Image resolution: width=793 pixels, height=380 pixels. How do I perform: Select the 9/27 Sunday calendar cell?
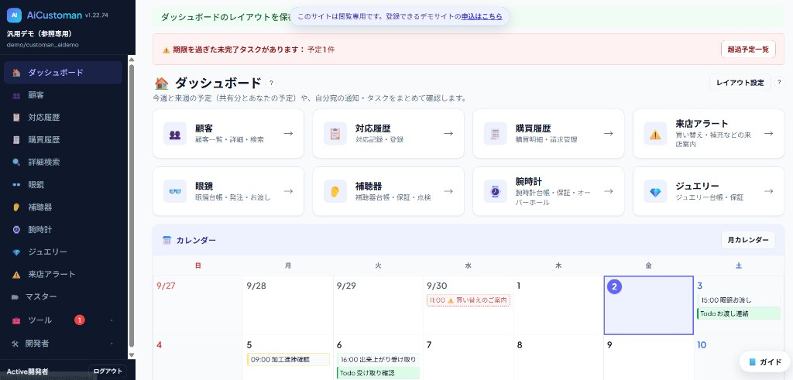point(197,305)
